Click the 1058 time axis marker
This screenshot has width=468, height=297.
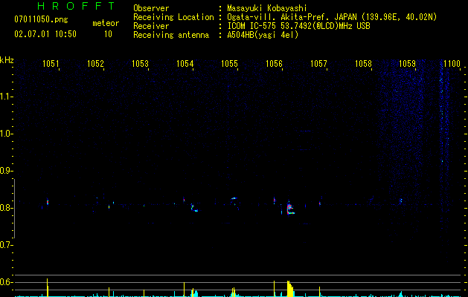point(363,64)
